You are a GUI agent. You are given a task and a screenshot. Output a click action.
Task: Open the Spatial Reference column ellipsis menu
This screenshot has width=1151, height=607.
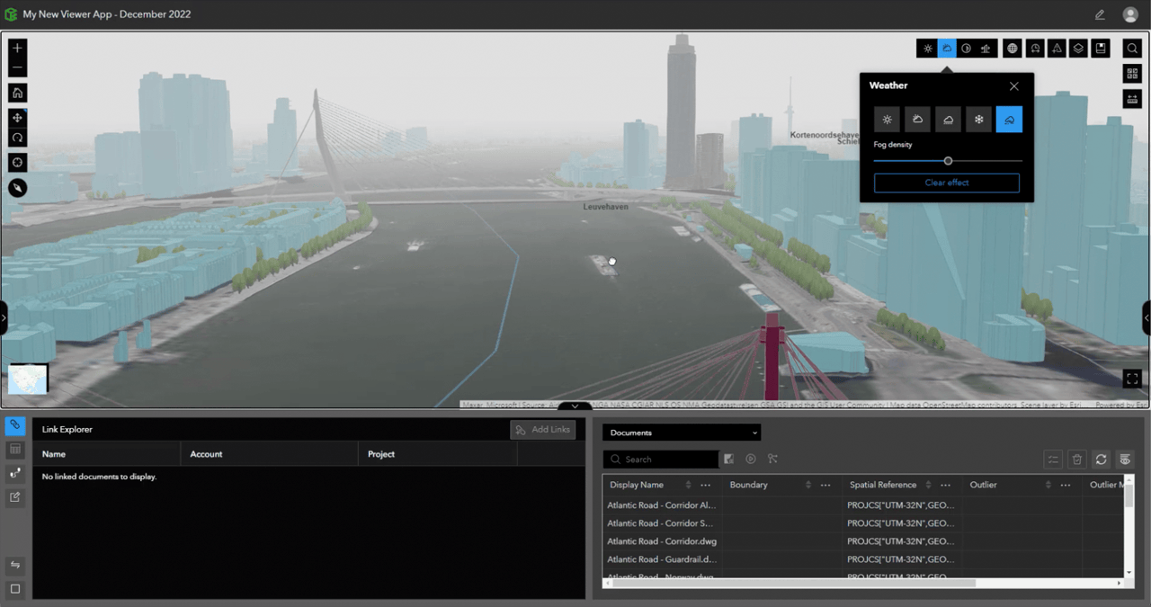[x=945, y=485]
